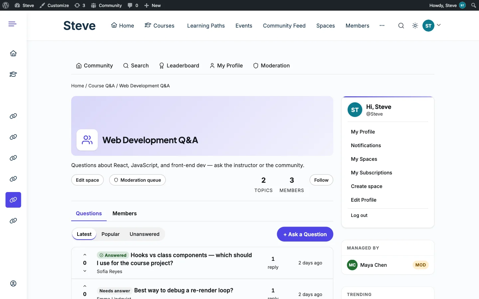
Task: Click the admin bar search icon
Action: (x=474, y=5)
